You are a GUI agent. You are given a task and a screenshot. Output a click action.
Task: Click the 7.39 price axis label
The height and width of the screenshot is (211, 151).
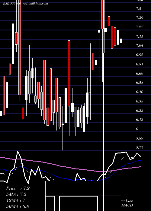coord(140,18)
